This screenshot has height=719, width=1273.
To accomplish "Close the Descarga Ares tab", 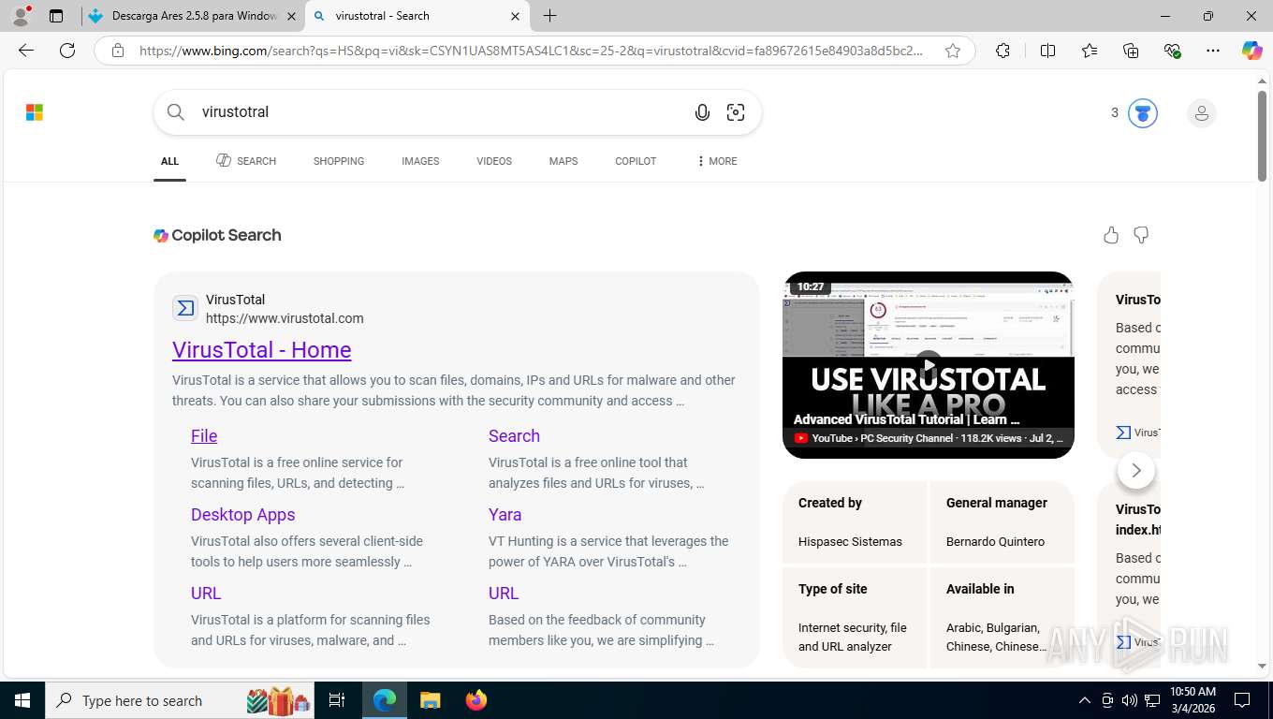I will (291, 16).
